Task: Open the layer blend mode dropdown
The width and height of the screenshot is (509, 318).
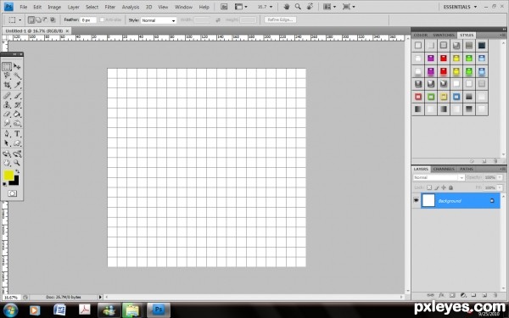Action: (439, 177)
